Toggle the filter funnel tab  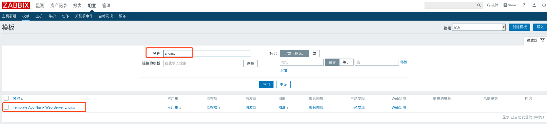tap(535, 40)
